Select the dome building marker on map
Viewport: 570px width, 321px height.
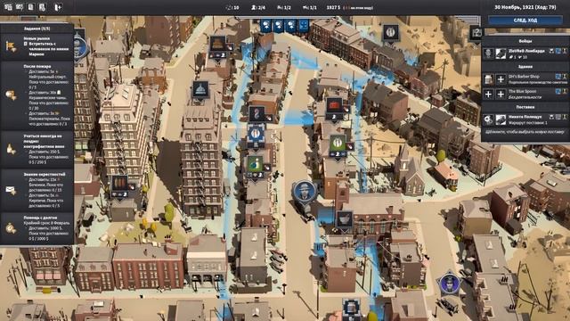click(200, 89)
